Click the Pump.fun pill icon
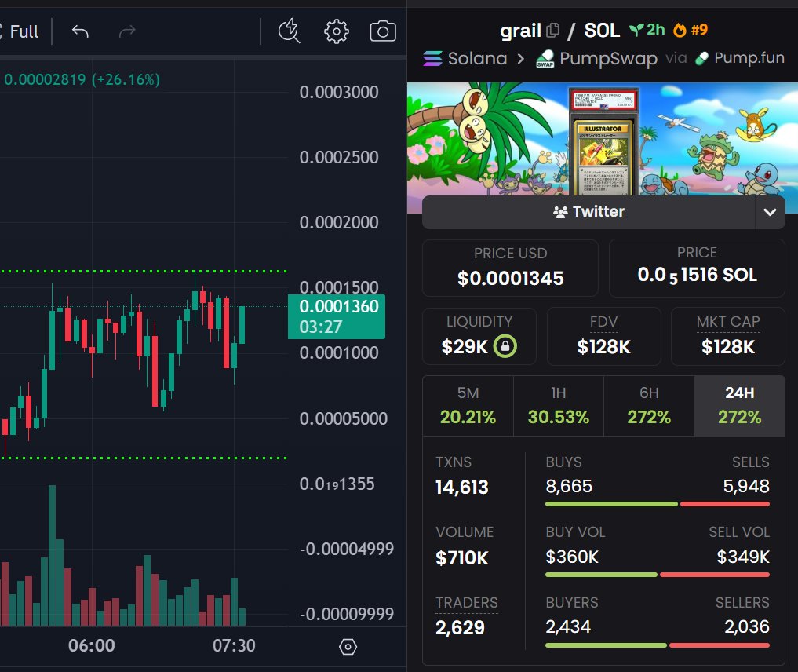Screen dimensions: 798x672 pos(701,58)
